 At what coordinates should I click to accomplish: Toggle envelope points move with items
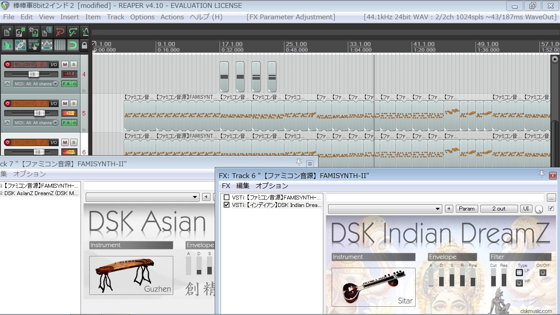click(x=47, y=45)
